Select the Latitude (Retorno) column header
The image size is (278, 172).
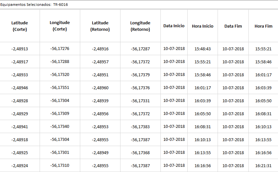point(100,26)
